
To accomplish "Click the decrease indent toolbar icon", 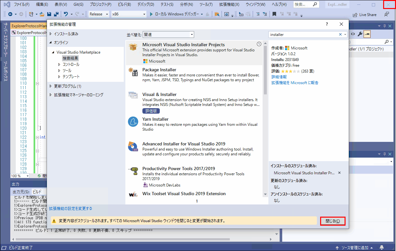I will tap(258, 14).
